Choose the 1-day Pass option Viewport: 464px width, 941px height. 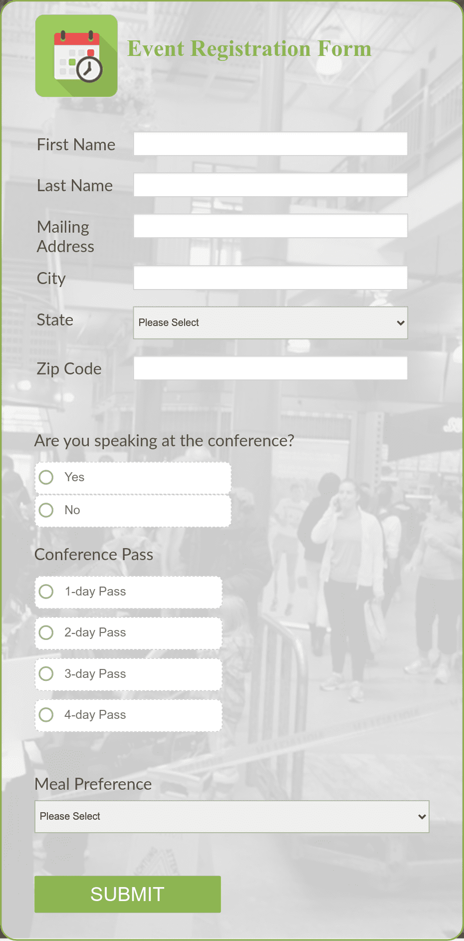coord(46,591)
